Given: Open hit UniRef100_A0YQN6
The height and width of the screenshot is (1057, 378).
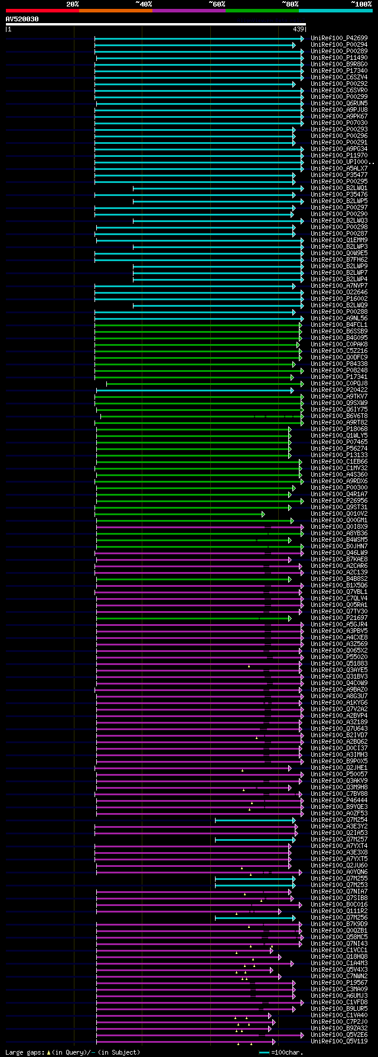Looking at the screenshot, I should point(339,872).
